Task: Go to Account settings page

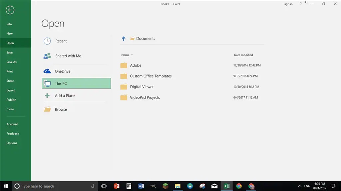Action: (12, 124)
